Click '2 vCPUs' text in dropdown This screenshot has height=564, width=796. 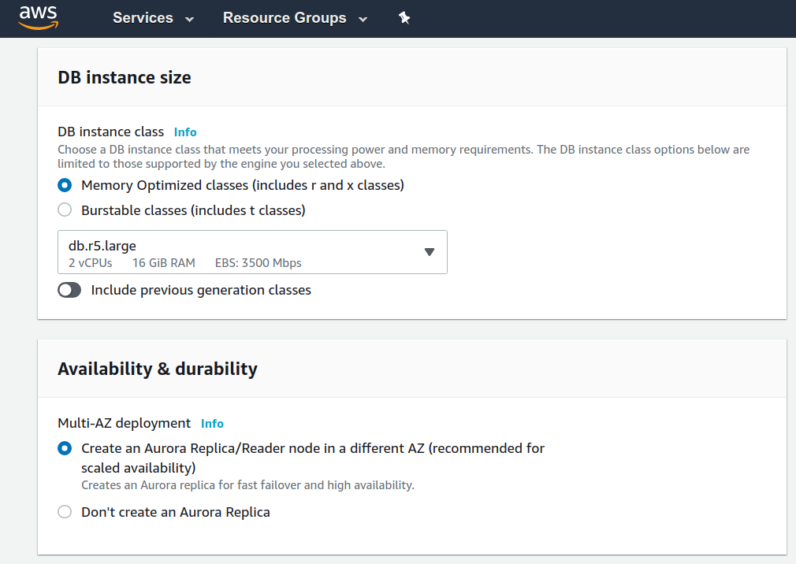tap(91, 263)
